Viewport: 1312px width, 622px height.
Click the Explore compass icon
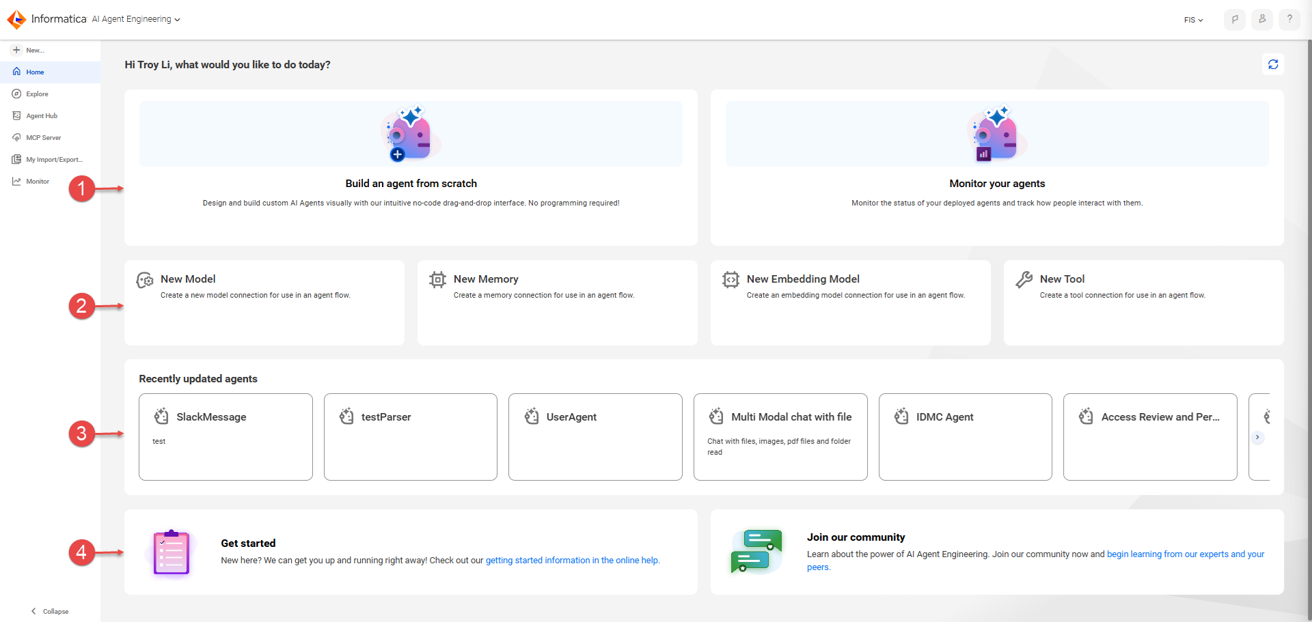pos(16,94)
